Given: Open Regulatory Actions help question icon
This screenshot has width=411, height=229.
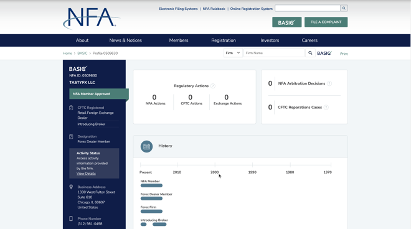Looking at the screenshot, I should coord(213,86).
